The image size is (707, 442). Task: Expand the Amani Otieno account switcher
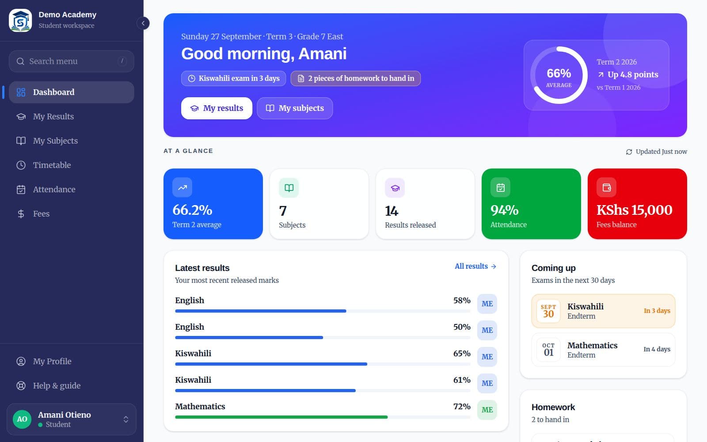[72, 419]
